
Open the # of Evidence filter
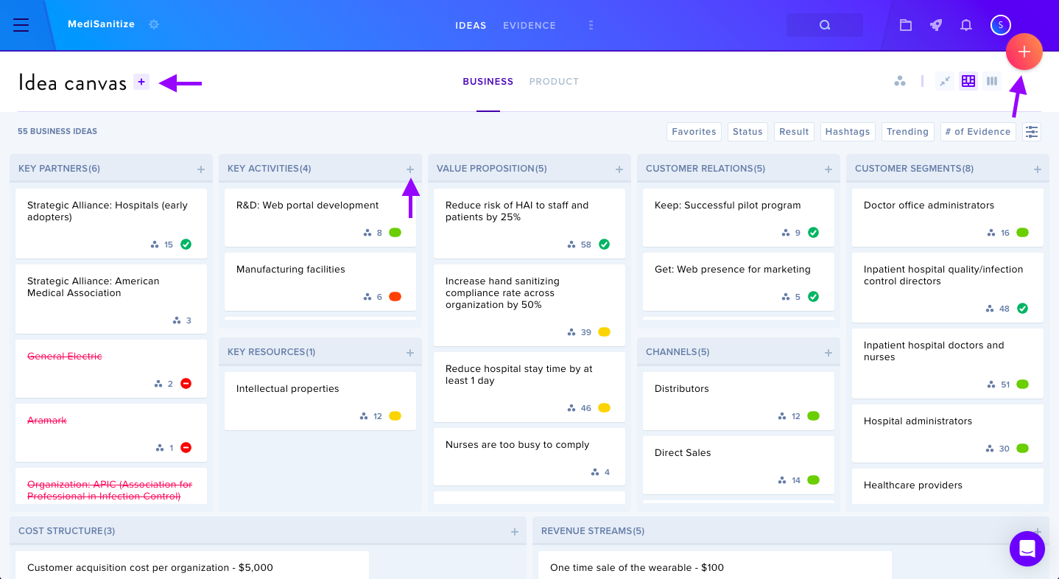(979, 132)
